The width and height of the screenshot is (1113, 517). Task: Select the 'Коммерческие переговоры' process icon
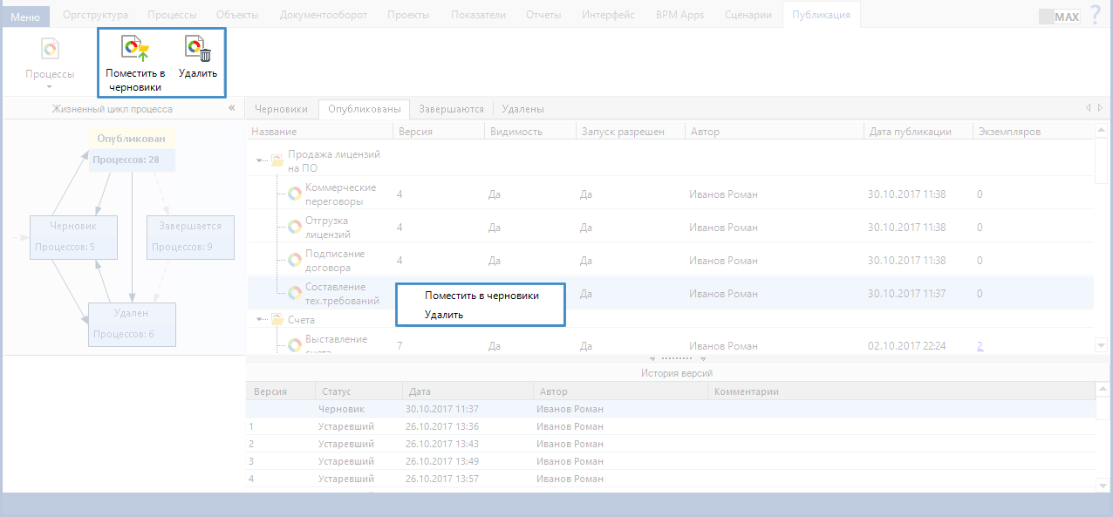tap(295, 194)
